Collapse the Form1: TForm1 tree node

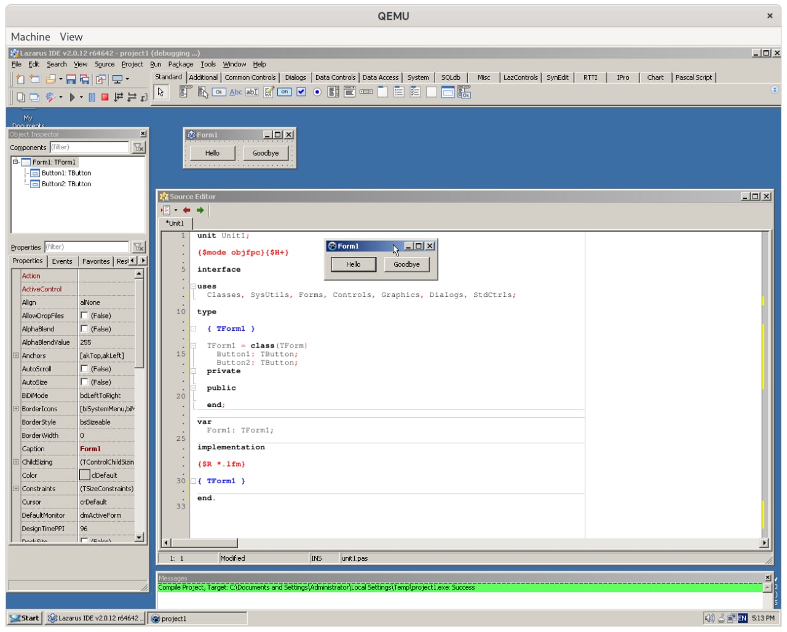[16, 162]
